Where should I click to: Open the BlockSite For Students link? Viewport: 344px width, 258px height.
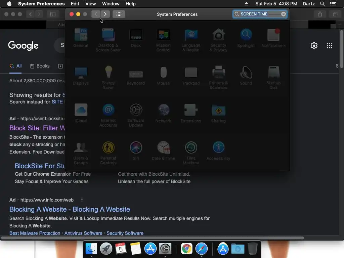tap(40, 166)
